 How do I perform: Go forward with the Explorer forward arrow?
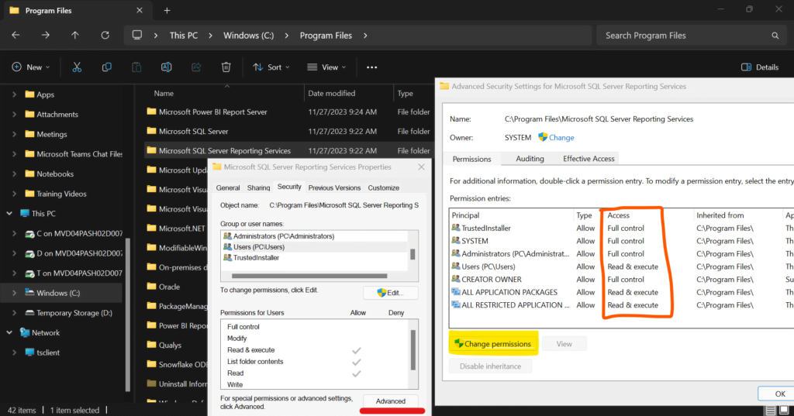[46, 36]
